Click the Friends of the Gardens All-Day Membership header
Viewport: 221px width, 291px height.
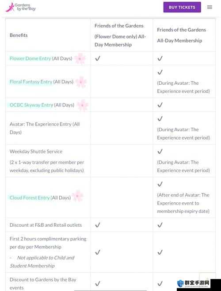pos(181,35)
